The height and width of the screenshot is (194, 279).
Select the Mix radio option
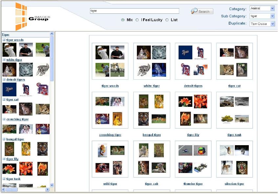(x=123, y=20)
